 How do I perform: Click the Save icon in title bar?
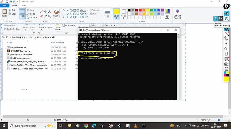7,2
